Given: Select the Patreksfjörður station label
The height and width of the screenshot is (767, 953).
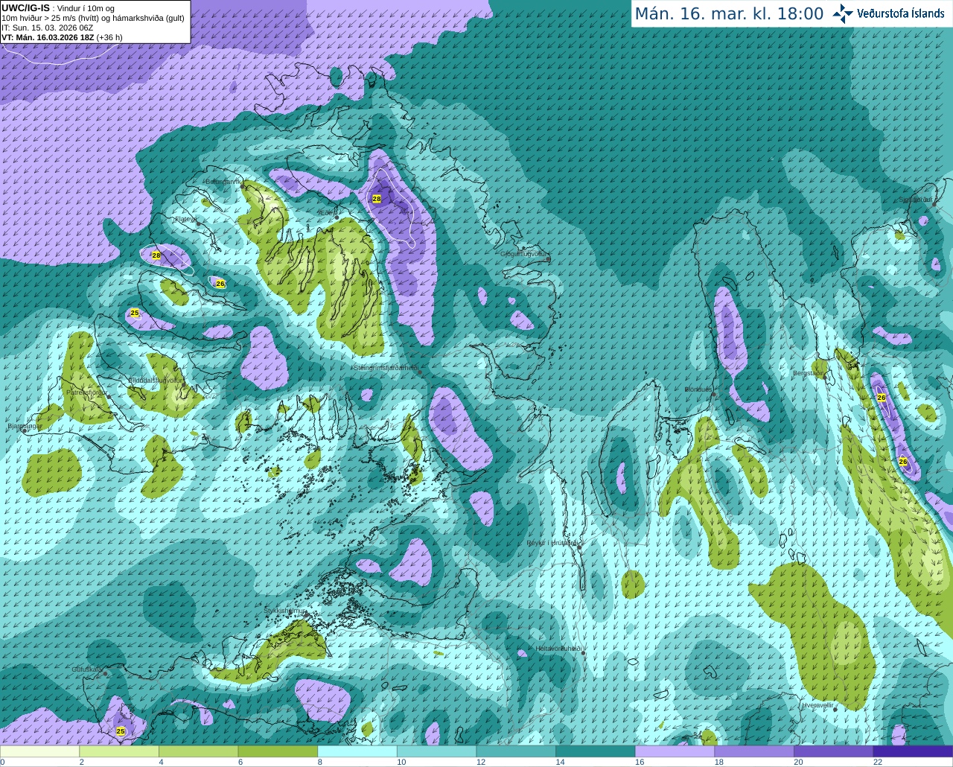Looking at the screenshot, I should (x=86, y=392).
